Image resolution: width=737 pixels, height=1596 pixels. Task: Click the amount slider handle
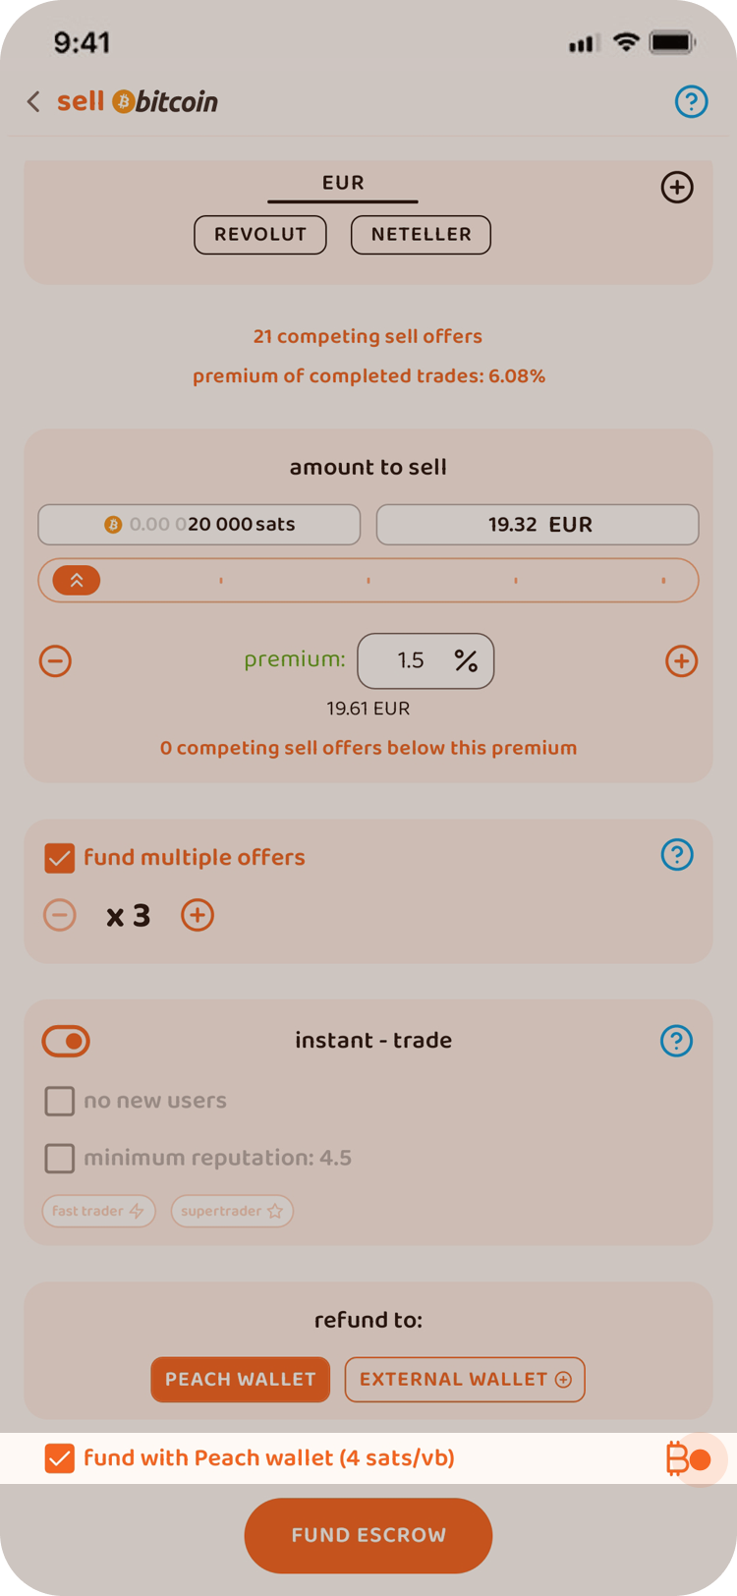coord(77,581)
